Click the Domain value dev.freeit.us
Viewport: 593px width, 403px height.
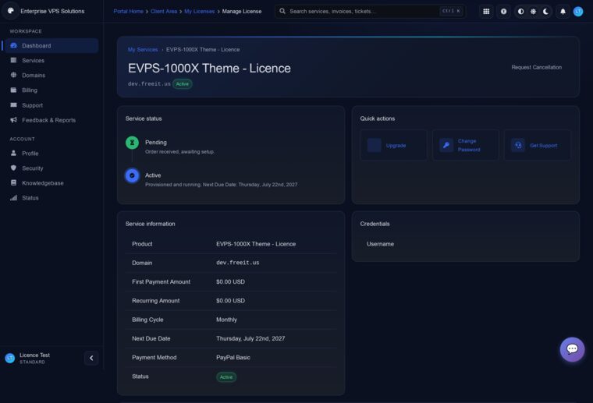tap(237, 263)
